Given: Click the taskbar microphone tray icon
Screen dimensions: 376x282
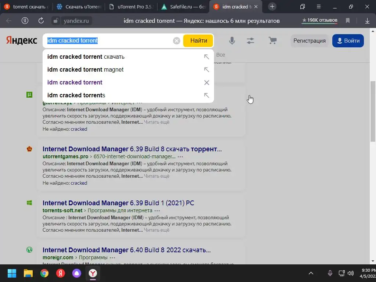Looking at the screenshot, I should [x=330, y=273].
